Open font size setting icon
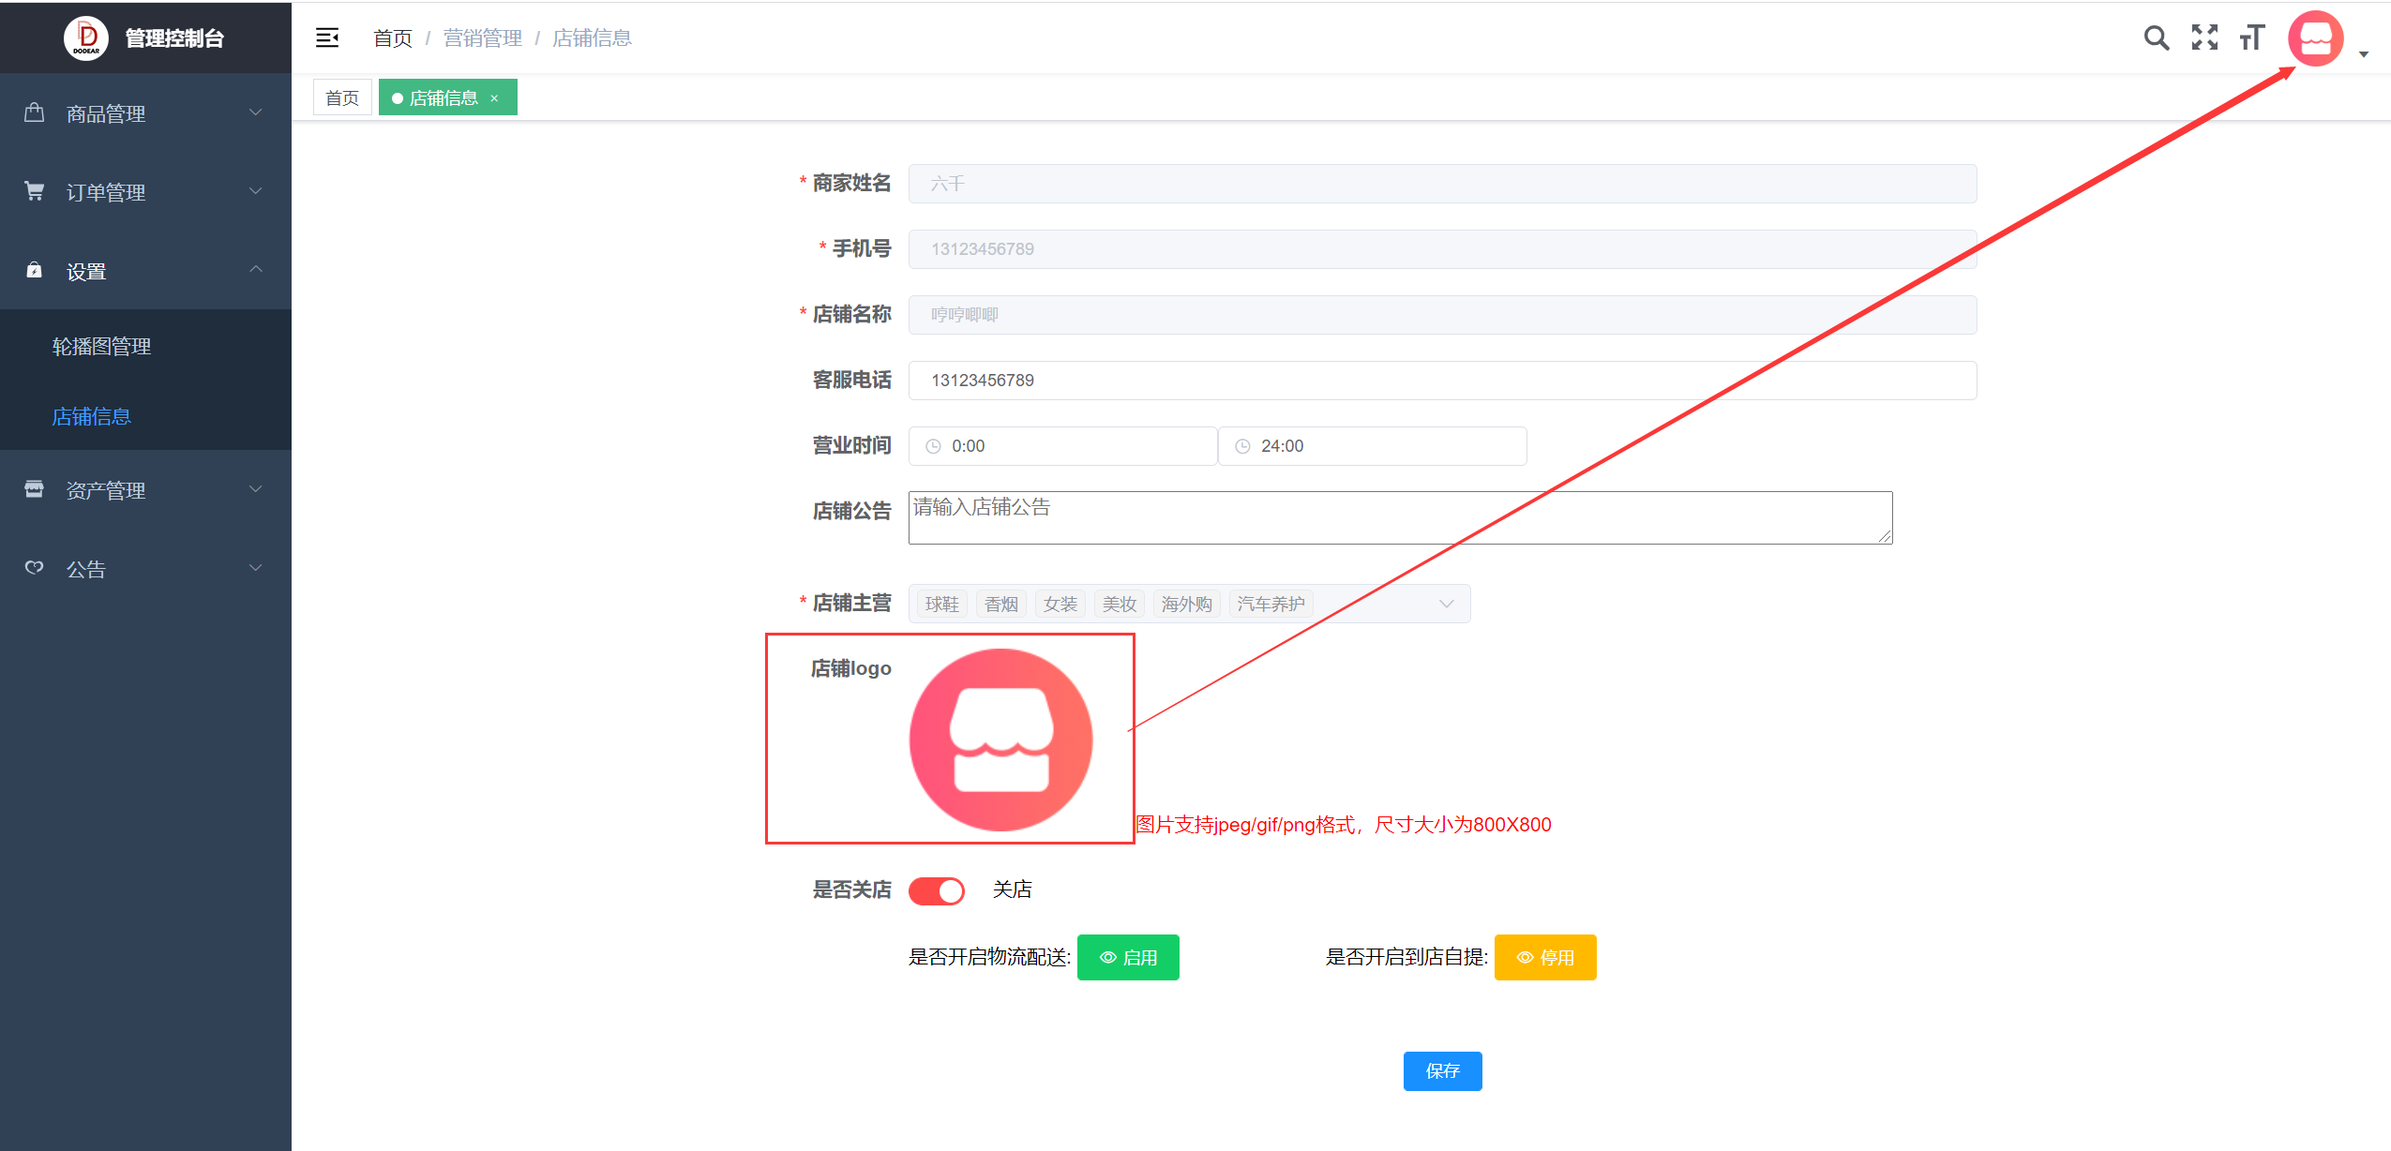The image size is (2391, 1151). pyautogui.click(x=2252, y=37)
